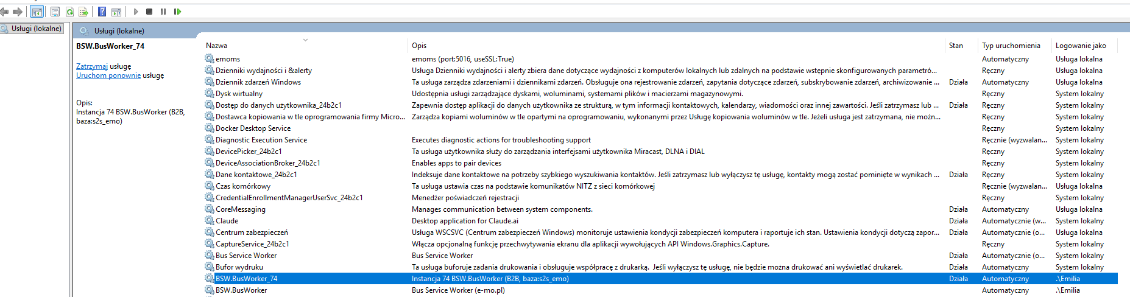Open service Properties from the toolbar
The width and height of the screenshot is (1130, 297).
click(x=55, y=12)
